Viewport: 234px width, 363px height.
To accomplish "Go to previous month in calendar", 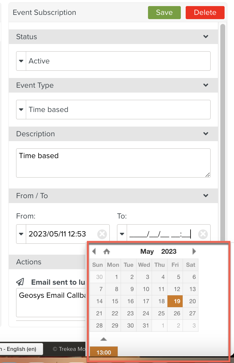I will 94,251.
